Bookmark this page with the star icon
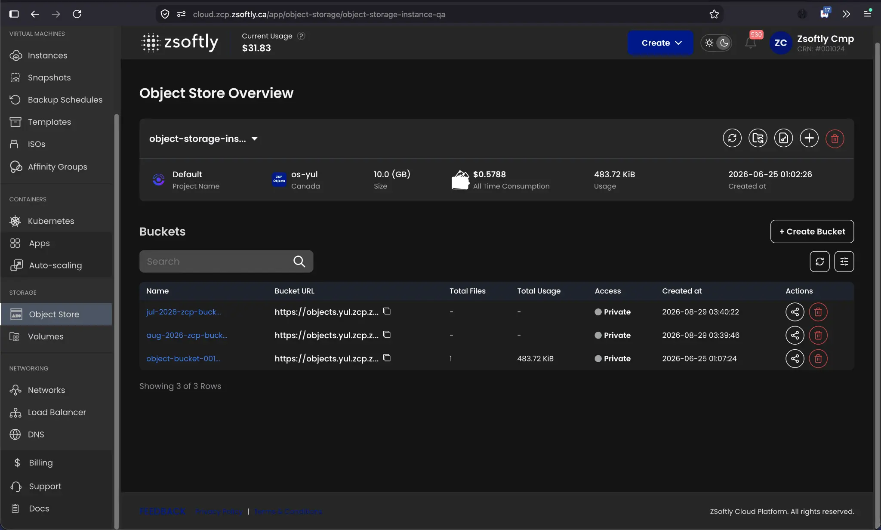 coord(714,14)
